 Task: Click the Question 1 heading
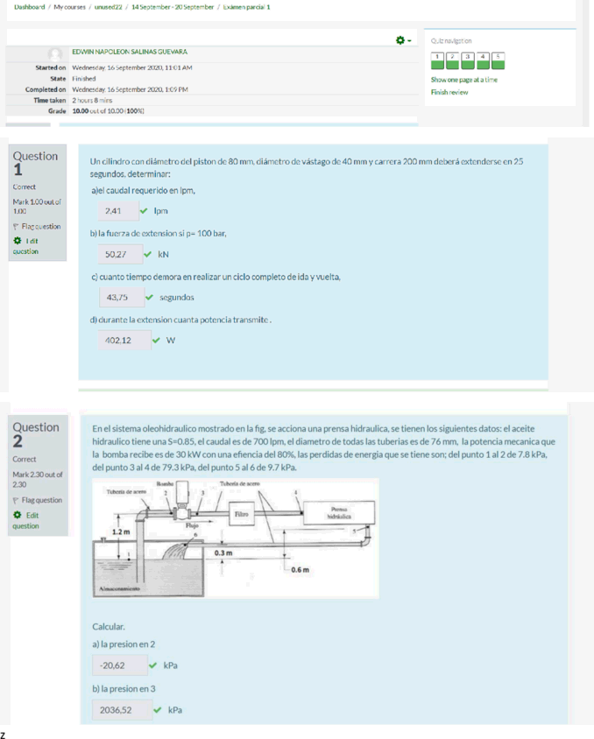point(35,163)
